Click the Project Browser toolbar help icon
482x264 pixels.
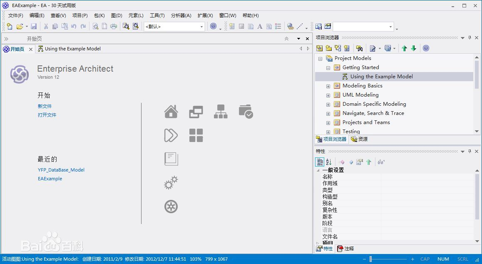point(426,48)
